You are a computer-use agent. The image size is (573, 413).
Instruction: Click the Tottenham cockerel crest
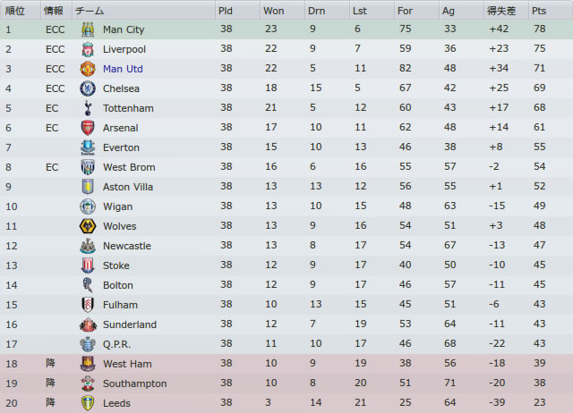tap(88, 108)
